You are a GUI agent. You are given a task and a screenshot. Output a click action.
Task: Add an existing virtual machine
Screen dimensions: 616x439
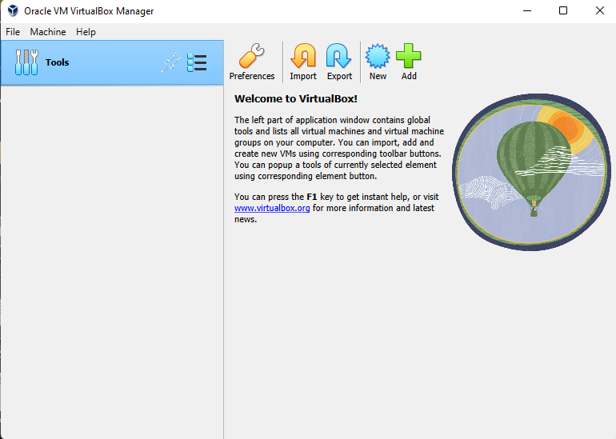tap(409, 62)
